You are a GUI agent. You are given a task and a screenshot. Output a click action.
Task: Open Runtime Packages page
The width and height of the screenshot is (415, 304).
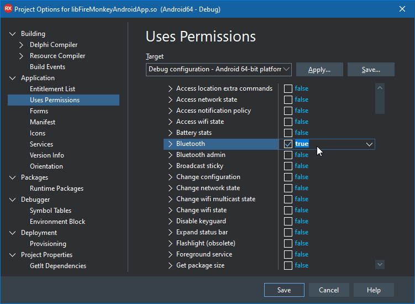(x=56, y=188)
